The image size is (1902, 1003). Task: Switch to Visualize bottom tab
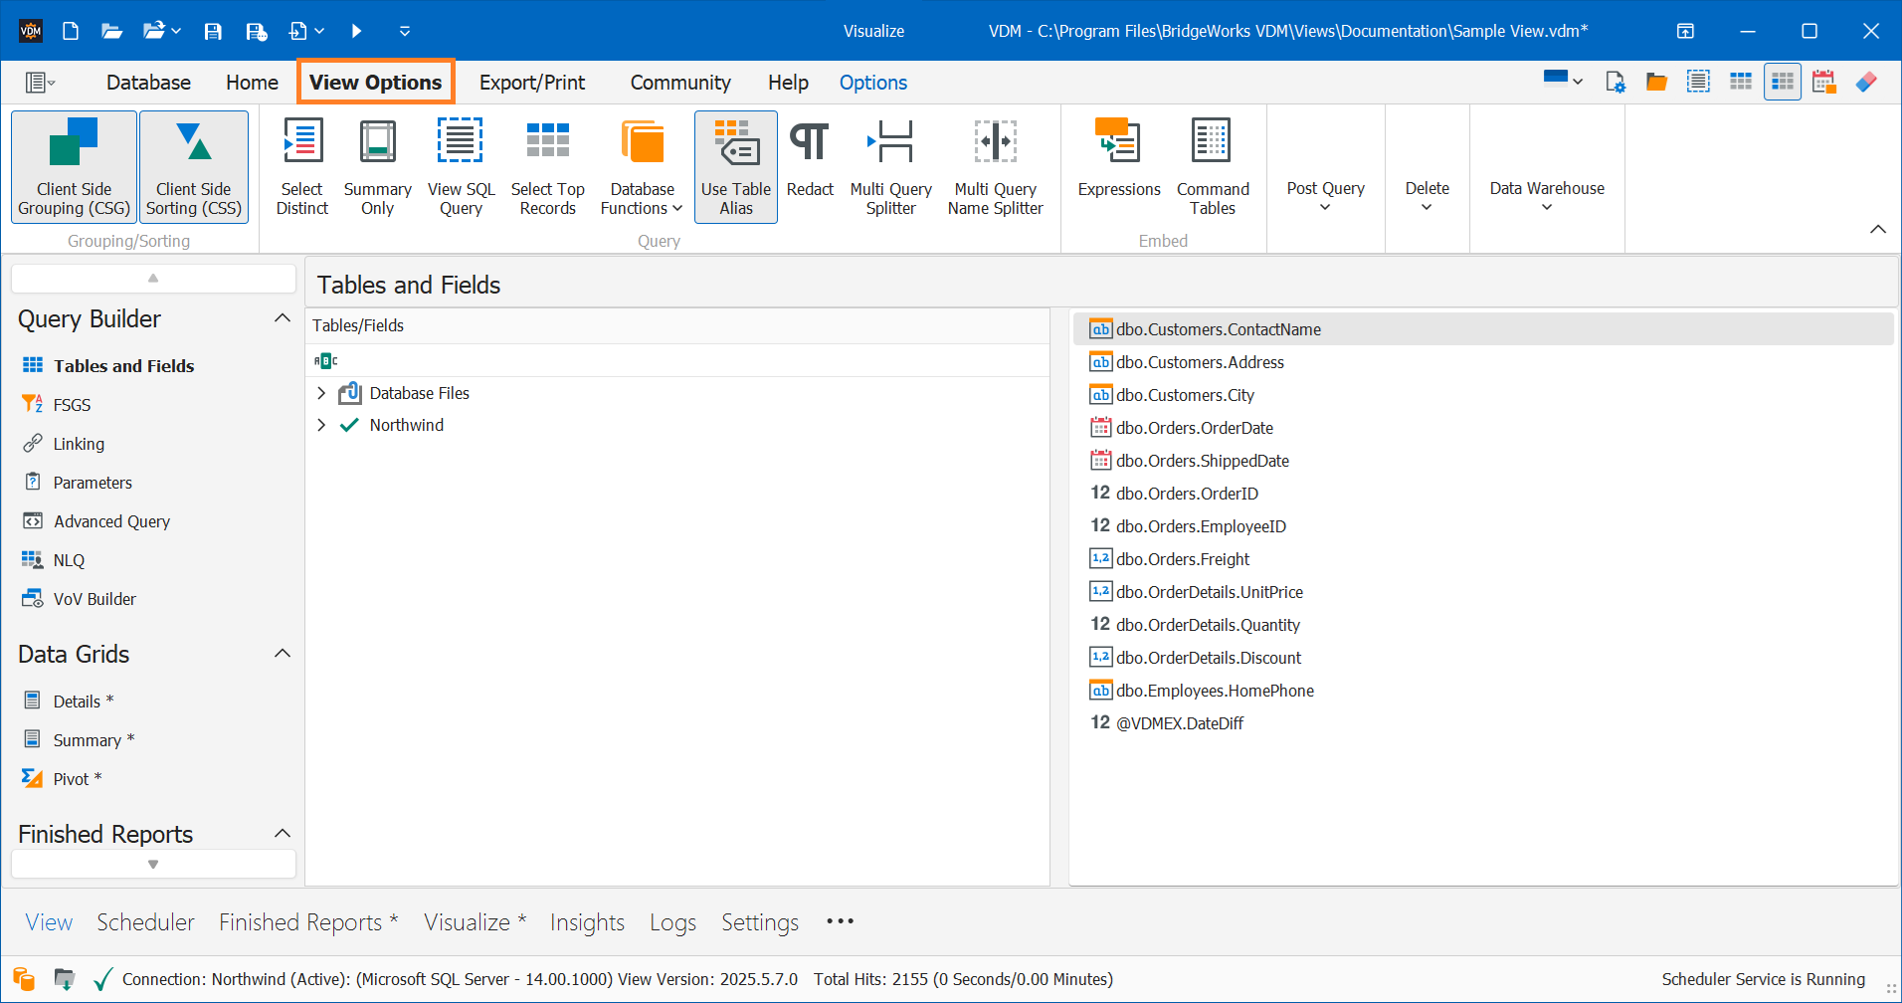coord(475,922)
